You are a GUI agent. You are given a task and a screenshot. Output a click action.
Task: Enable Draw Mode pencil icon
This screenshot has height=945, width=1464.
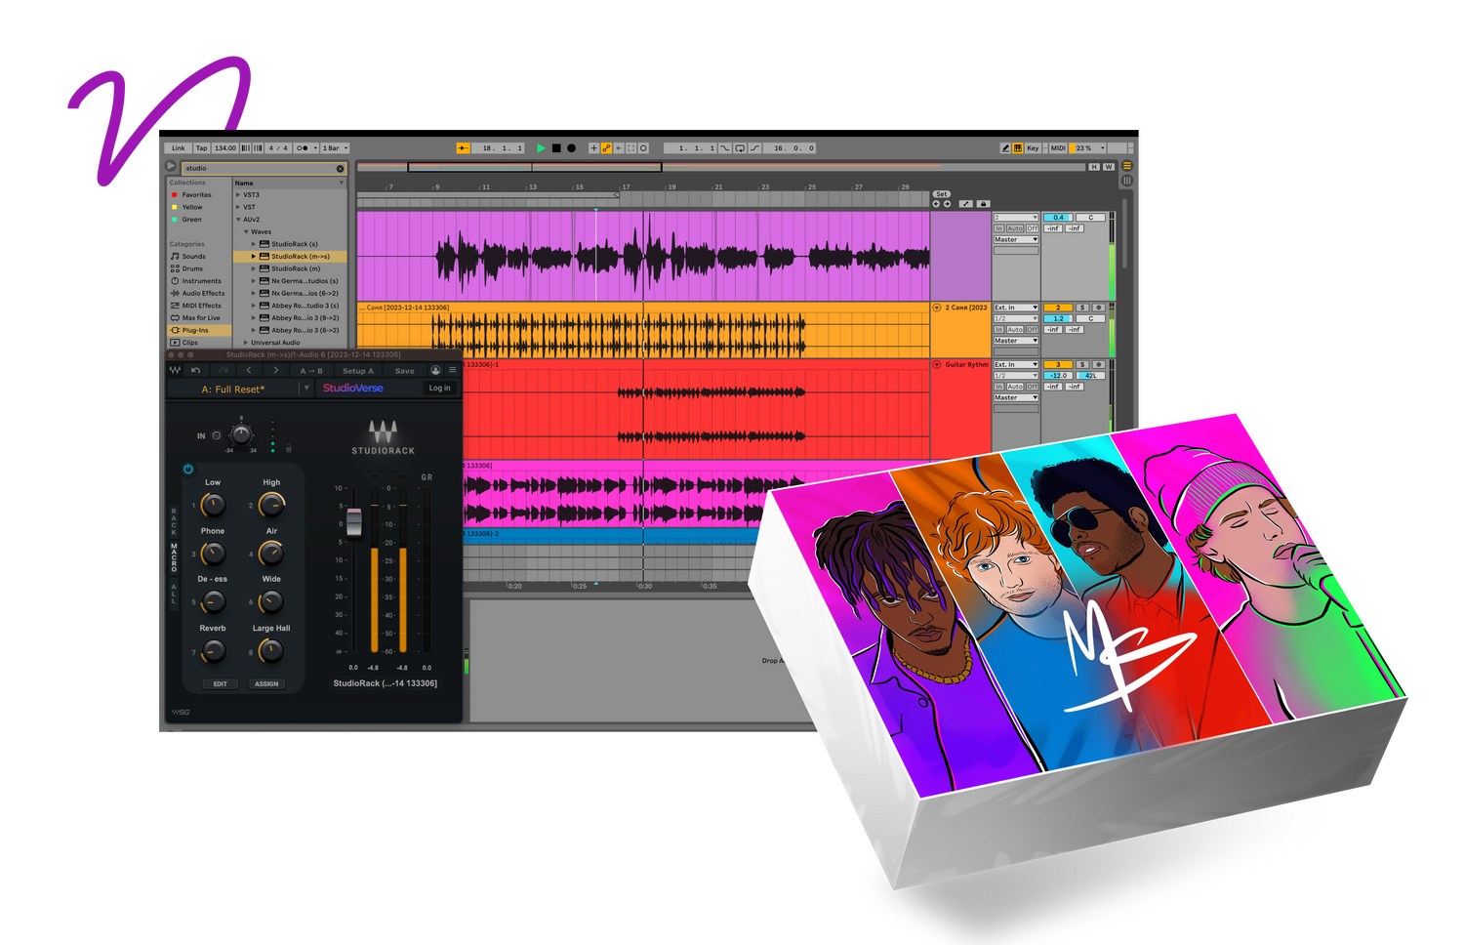tap(1005, 148)
